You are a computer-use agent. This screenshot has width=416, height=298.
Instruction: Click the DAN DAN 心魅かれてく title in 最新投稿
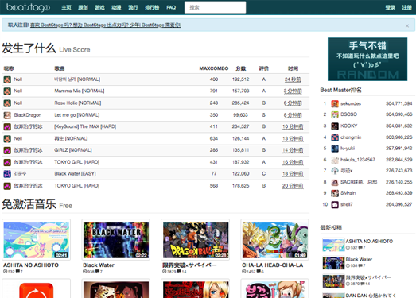[x=371, y=296]
